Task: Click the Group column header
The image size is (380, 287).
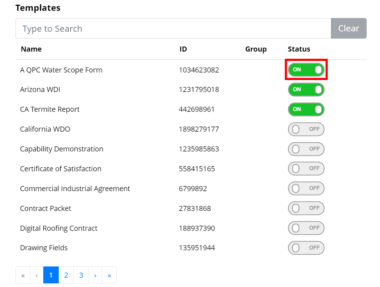Action: point(256,49)
